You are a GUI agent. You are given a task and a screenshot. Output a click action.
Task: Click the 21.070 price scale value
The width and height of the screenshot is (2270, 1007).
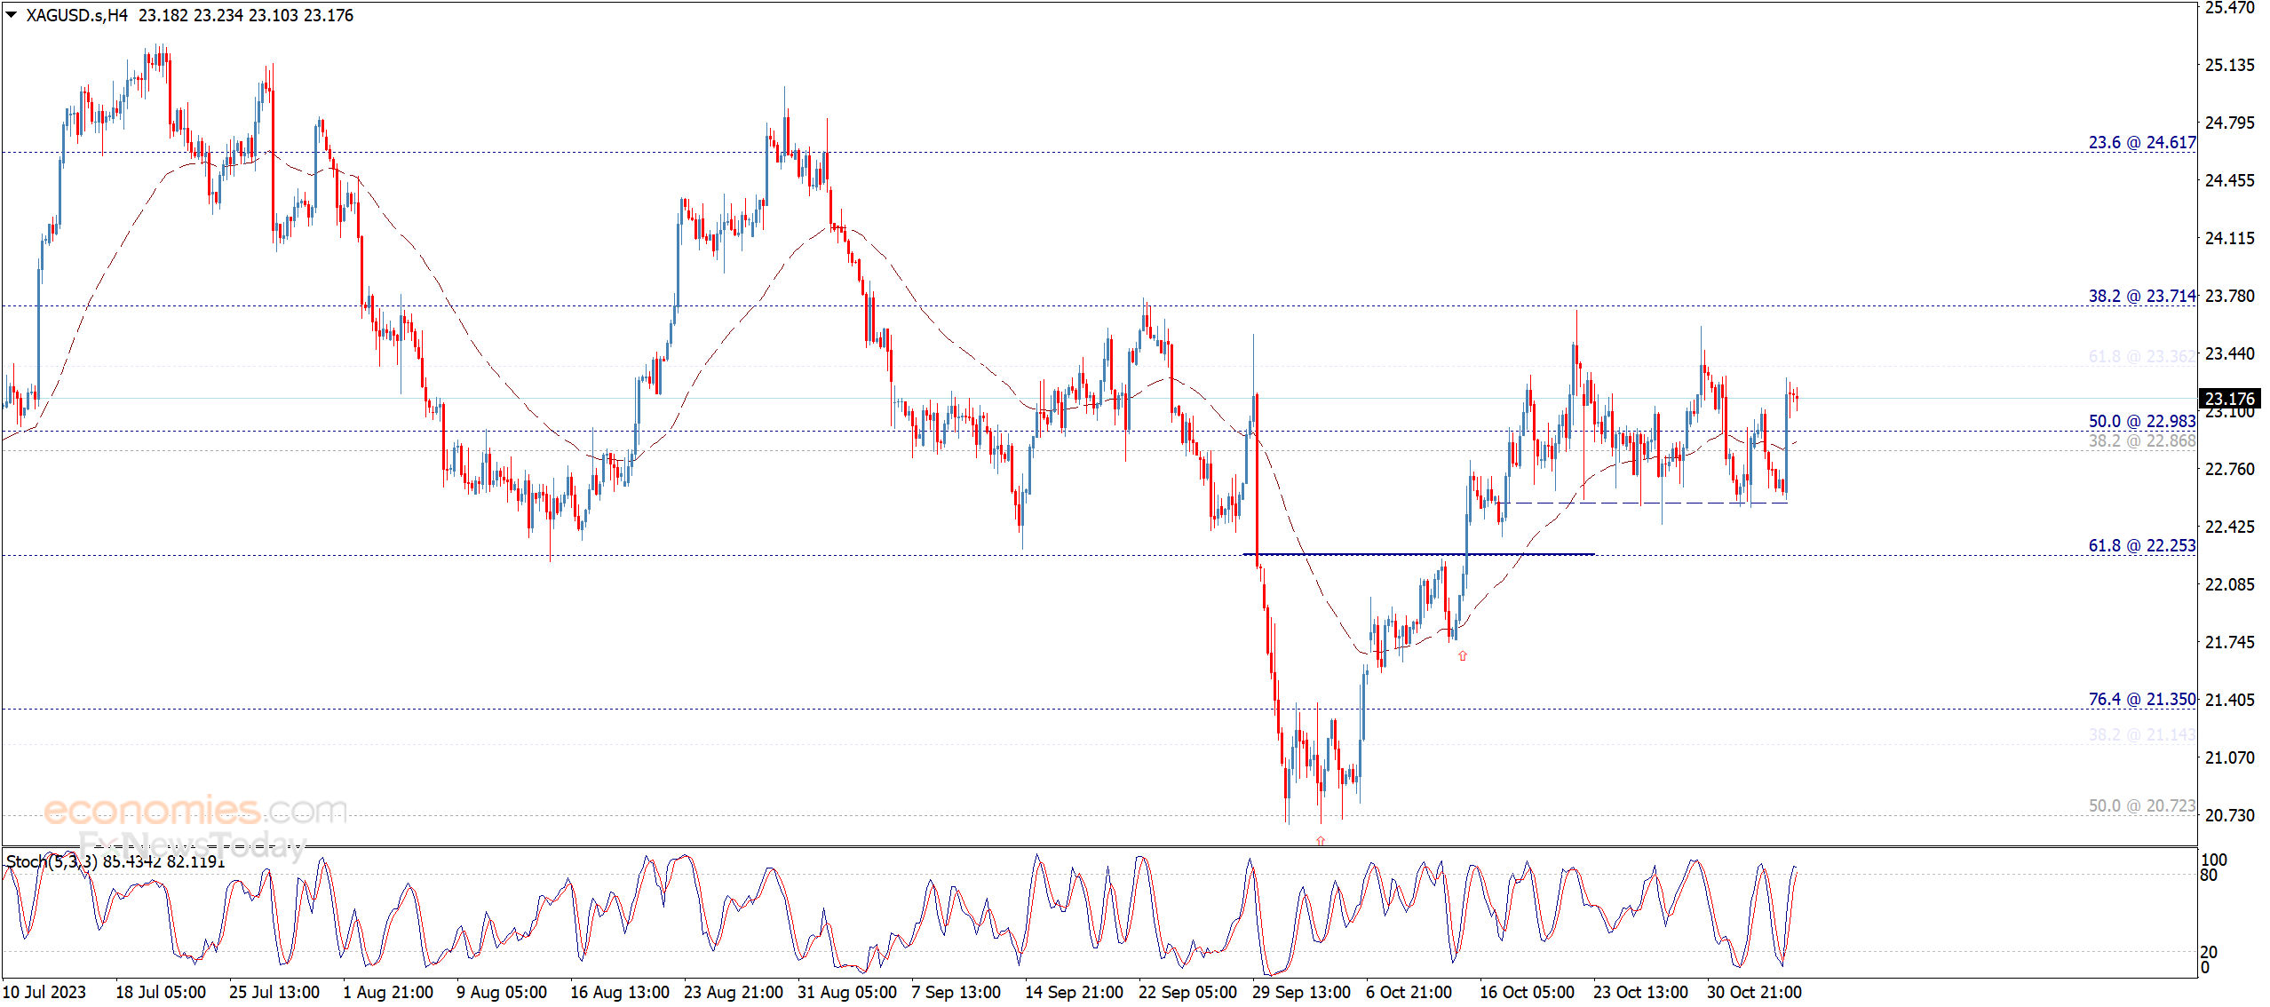(x=2229, y=757)
